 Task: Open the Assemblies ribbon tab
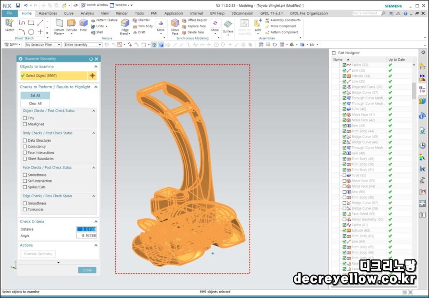pos(48,13)
